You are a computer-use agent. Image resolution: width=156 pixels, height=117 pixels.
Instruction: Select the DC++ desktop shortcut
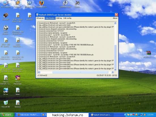pos(6,91)
